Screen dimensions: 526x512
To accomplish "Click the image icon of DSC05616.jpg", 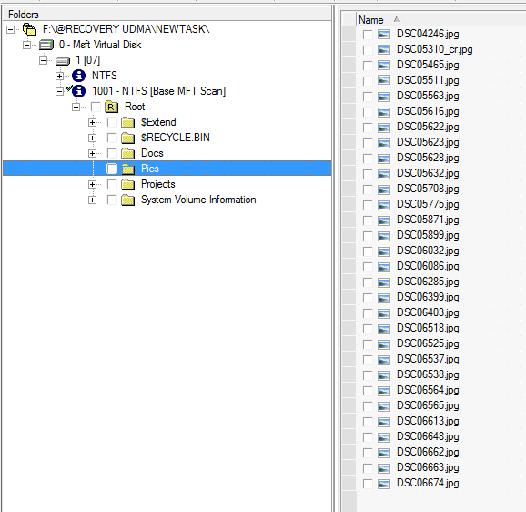I will (x=384, y=112).
